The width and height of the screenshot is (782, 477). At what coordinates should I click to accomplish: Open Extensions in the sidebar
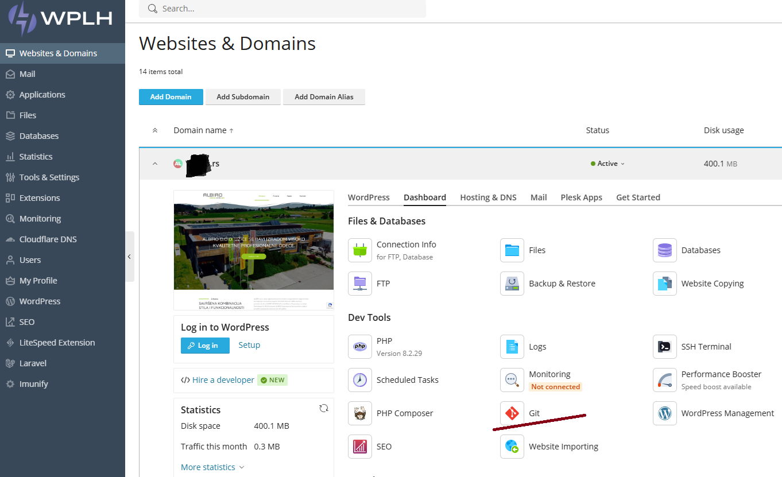63,198
